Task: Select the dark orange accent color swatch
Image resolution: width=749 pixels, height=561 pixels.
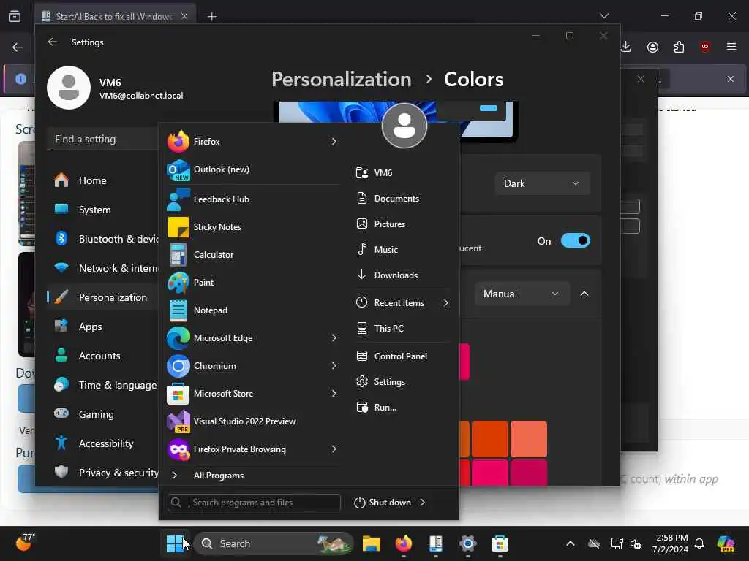Action: [489, 439]
